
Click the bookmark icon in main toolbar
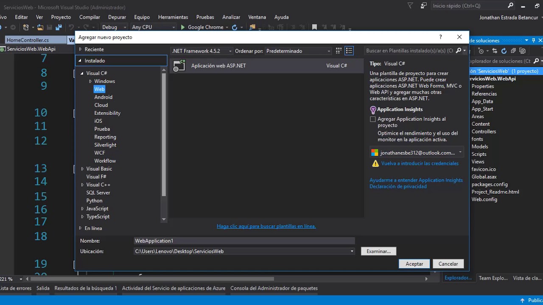pyautogui.click(x=314, y=27)
